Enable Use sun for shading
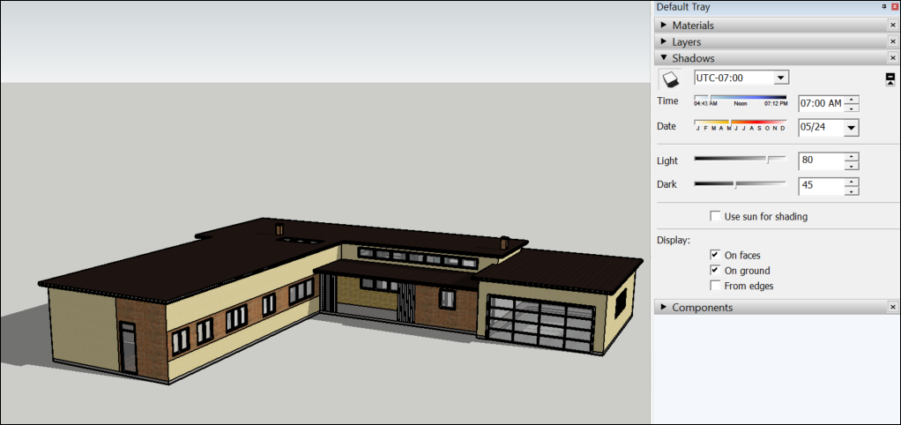 (x=715, y=216)
